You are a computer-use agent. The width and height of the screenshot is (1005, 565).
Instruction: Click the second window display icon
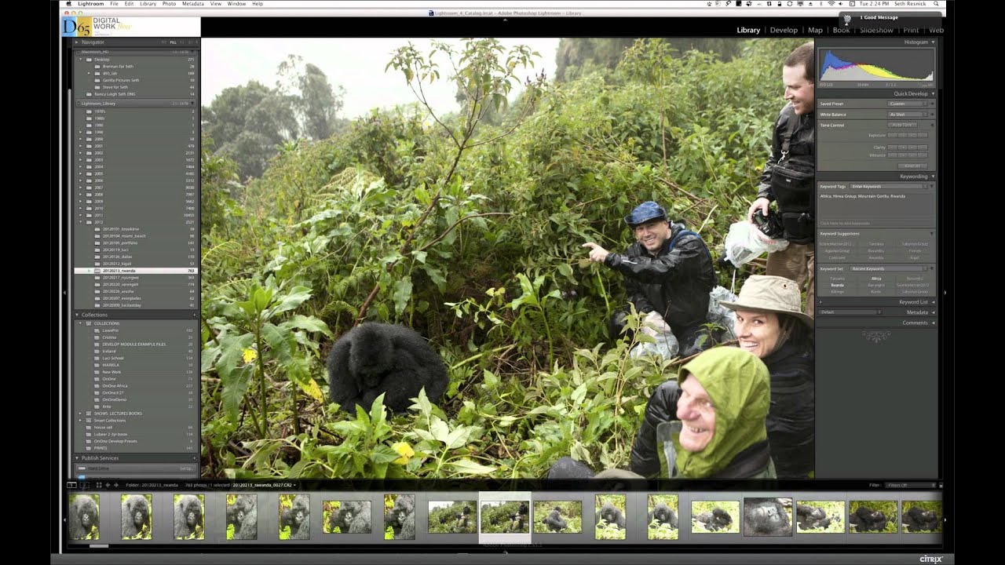point(84,485)
